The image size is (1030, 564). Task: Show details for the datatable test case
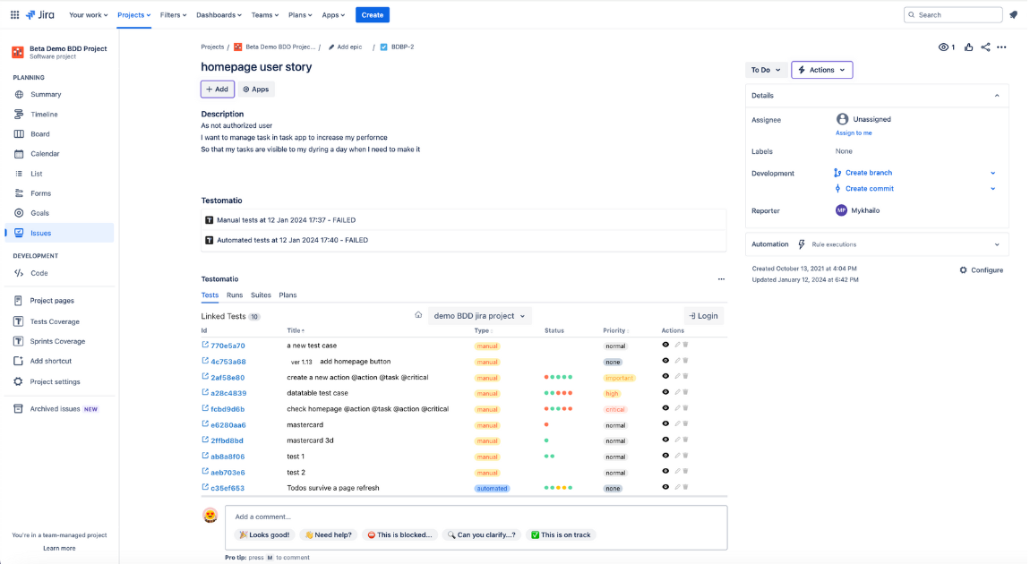[664, 392]
